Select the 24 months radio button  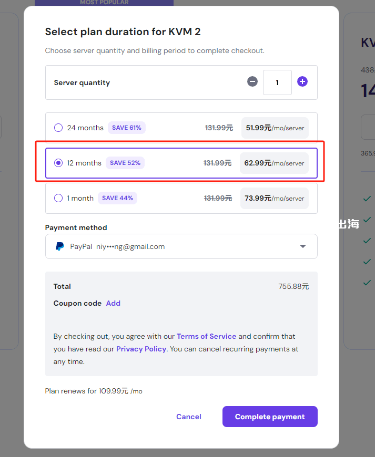[58, 128]
